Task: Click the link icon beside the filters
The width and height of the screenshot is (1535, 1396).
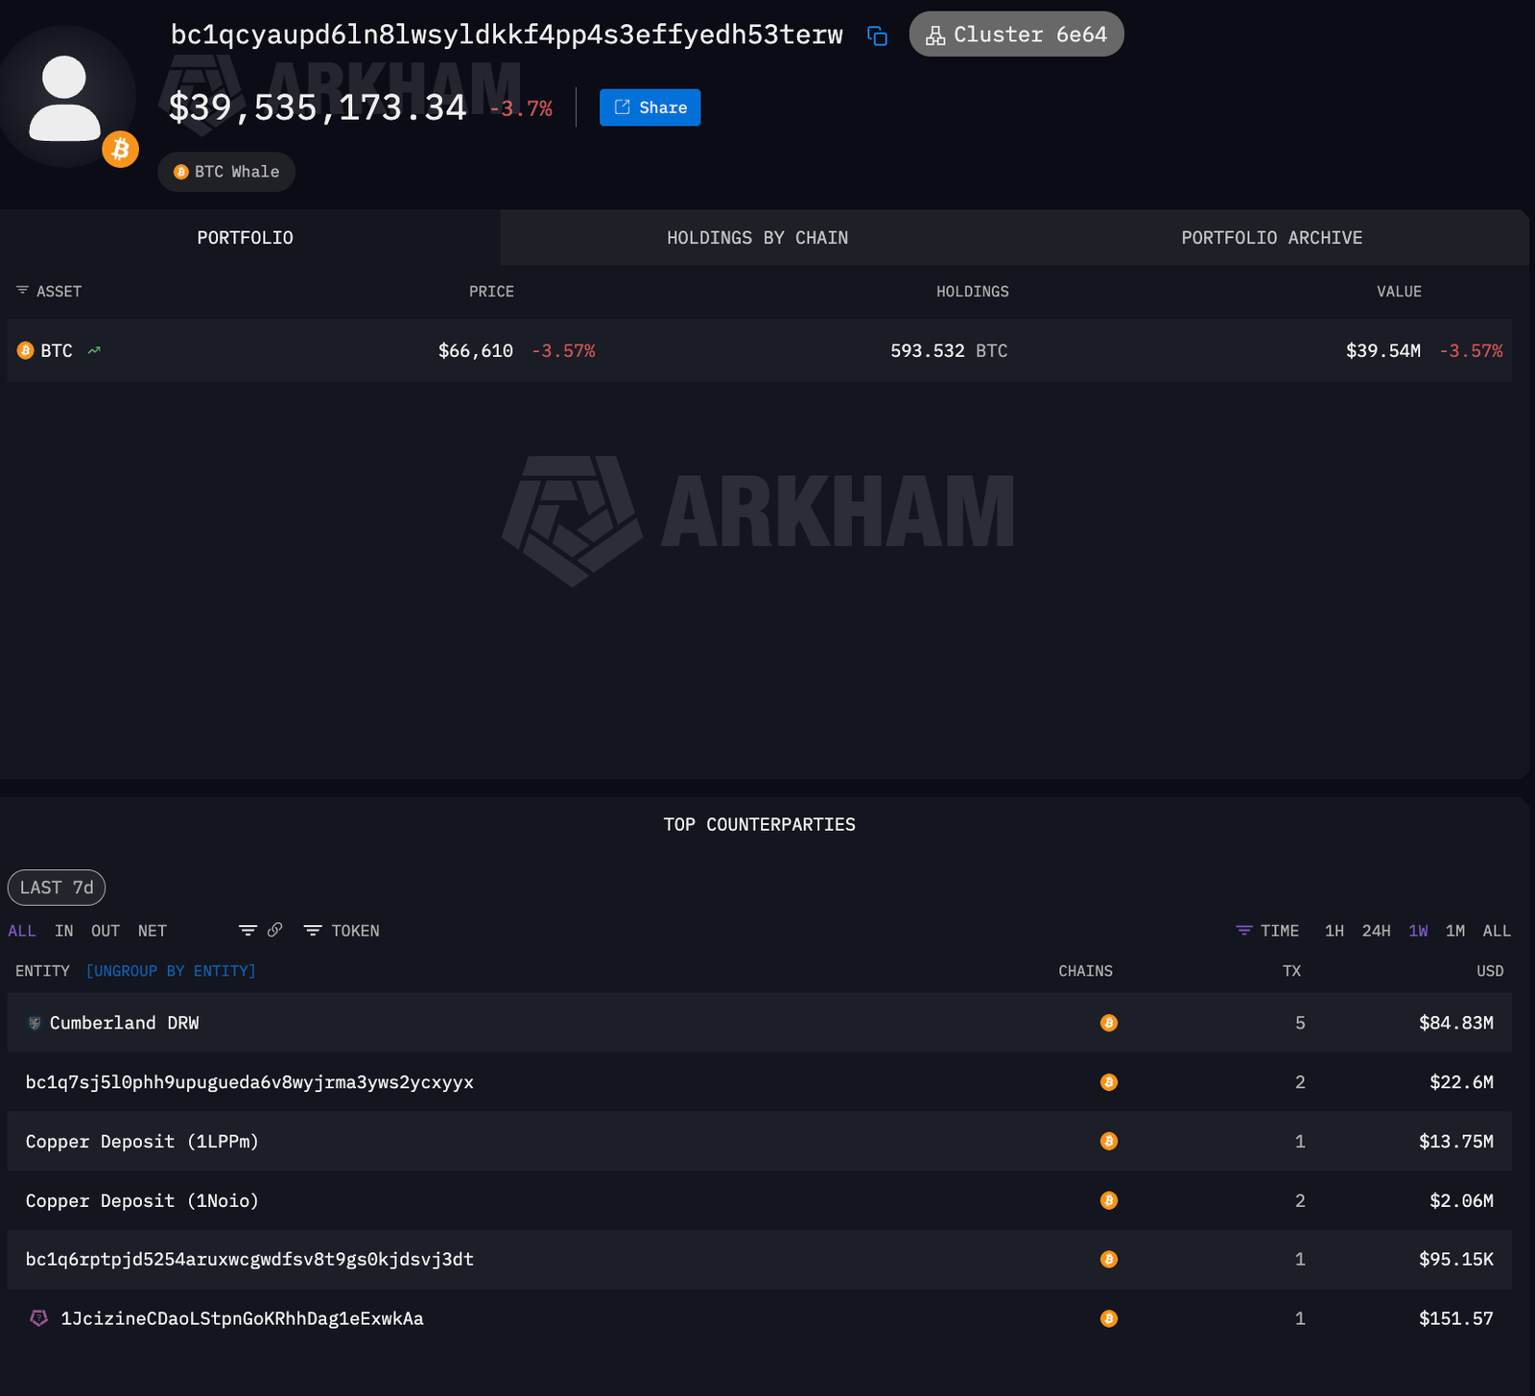Action: tap(275, 930)
